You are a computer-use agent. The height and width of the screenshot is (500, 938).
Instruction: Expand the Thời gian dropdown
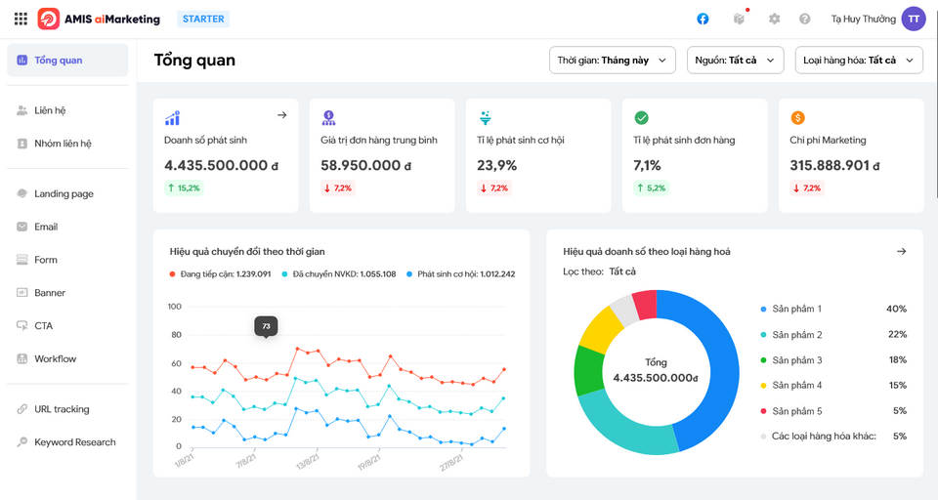coord(612,61)
